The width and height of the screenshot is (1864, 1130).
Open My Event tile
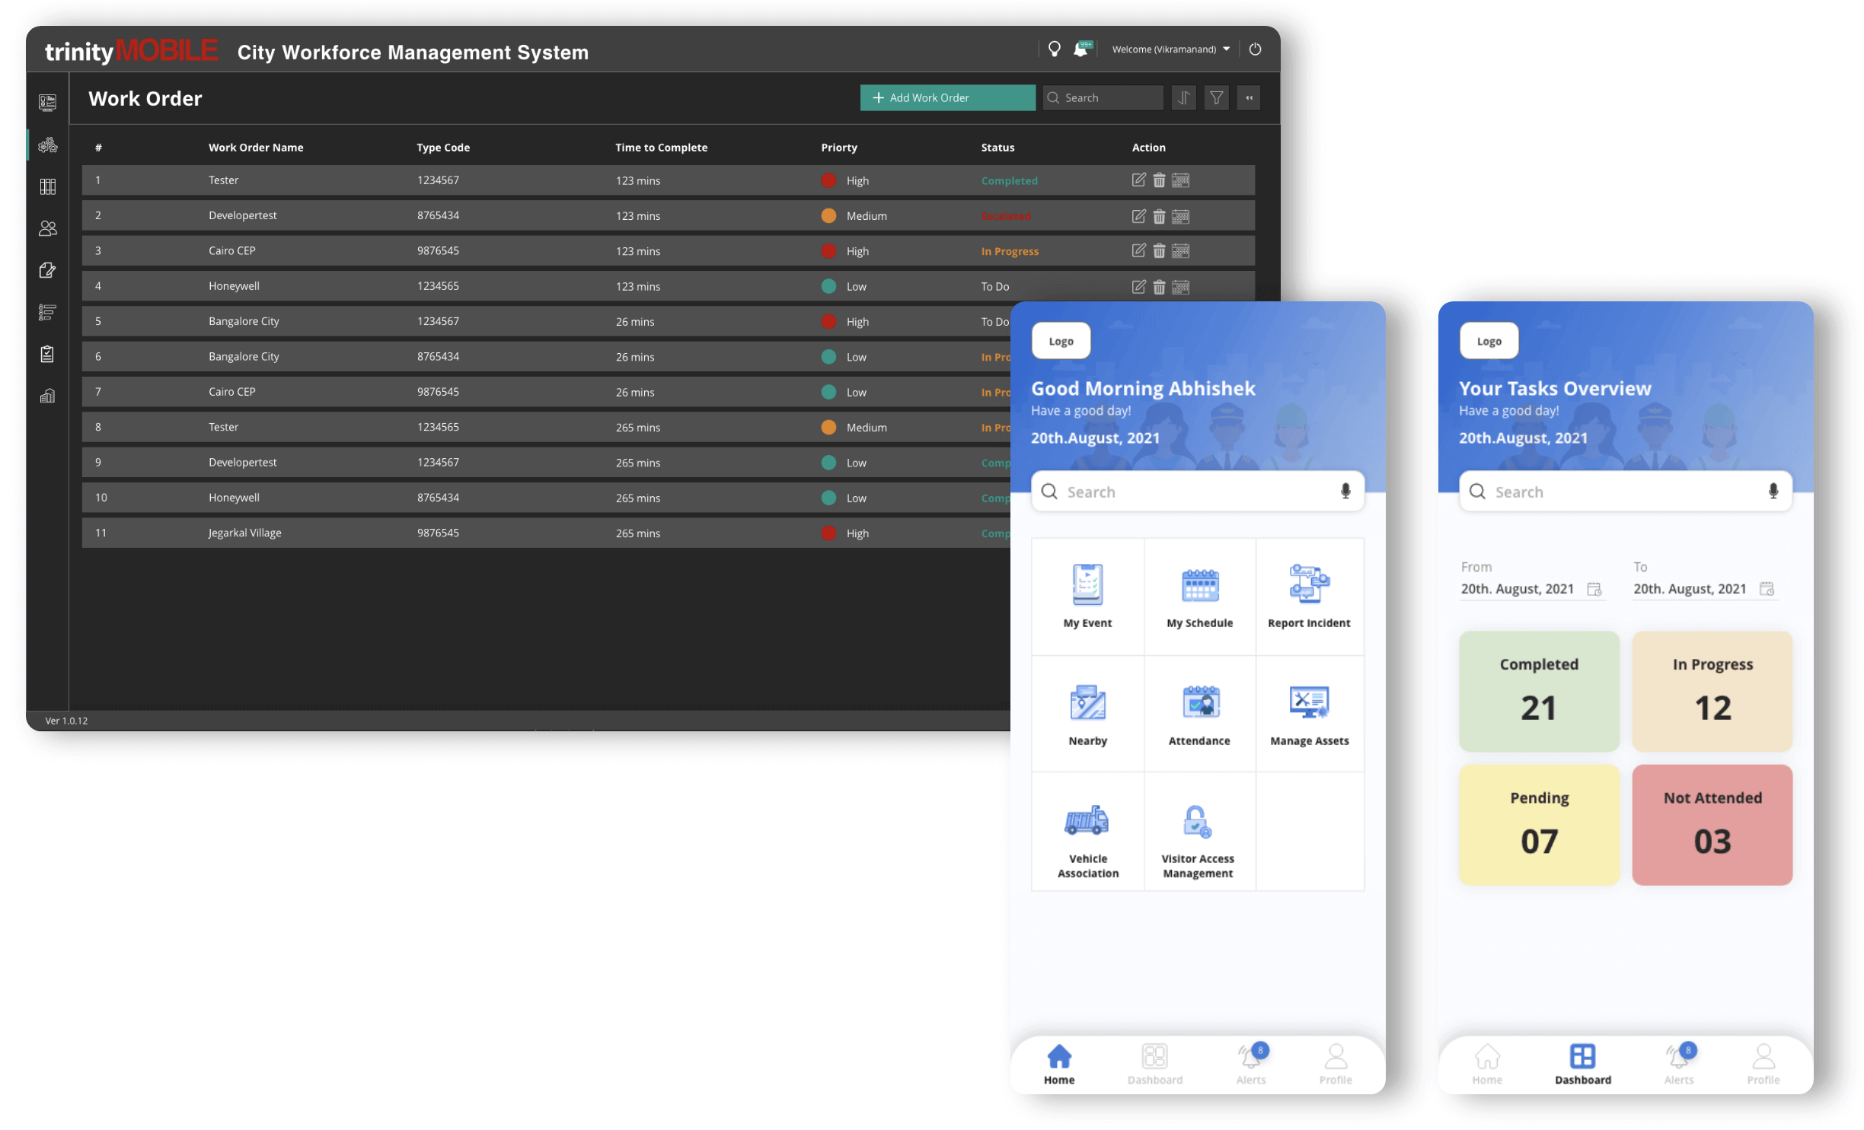(1087, 597)
